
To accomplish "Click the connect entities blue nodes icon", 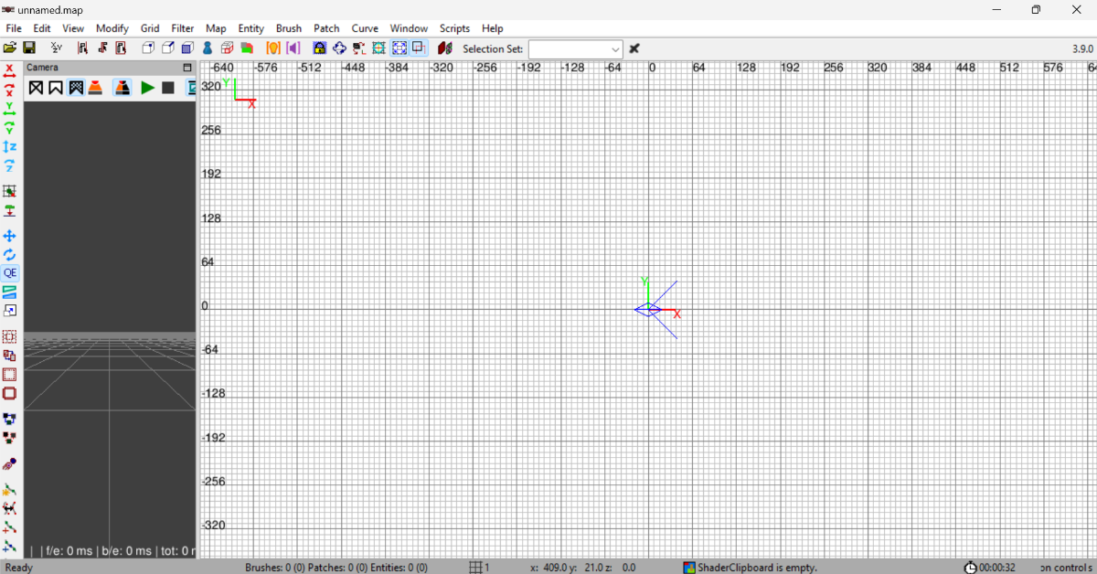I will pos(9,419).
